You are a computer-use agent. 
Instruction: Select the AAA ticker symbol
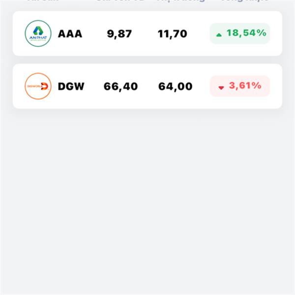tap(70, 34)
